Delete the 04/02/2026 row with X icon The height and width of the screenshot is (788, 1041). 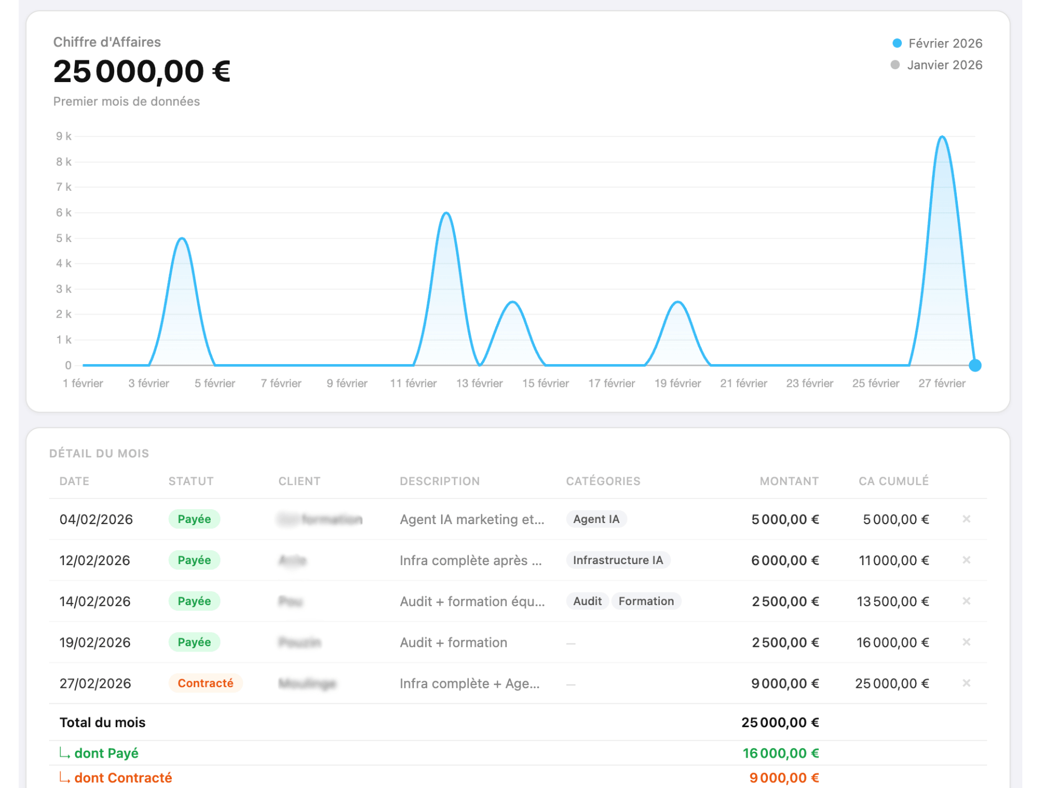pos(966,519)
